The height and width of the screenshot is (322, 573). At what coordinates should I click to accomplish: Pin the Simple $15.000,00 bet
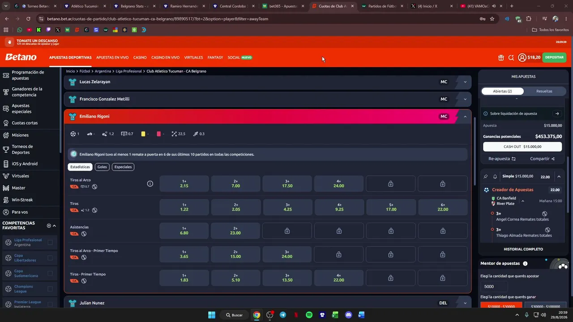point(486,176)
